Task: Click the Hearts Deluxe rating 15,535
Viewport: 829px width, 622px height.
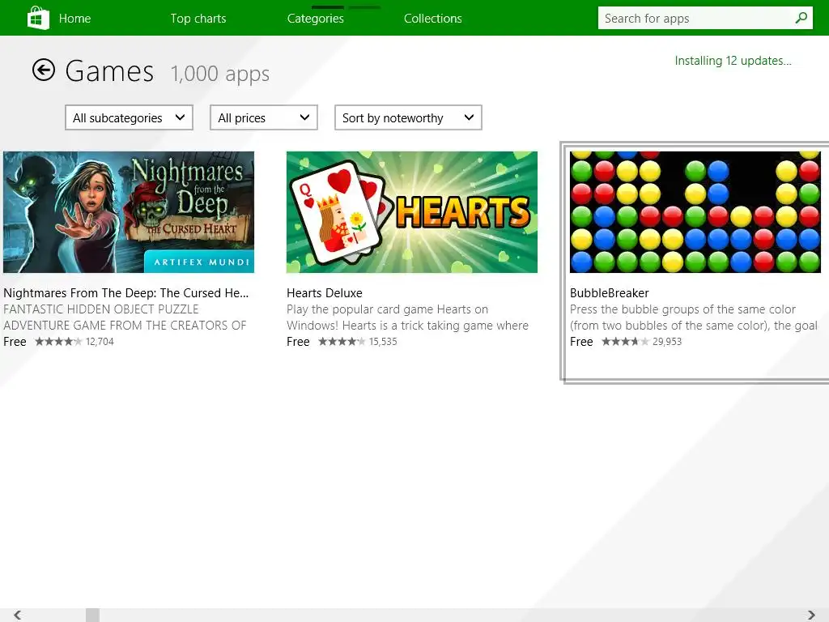Action: coord(358,342)
